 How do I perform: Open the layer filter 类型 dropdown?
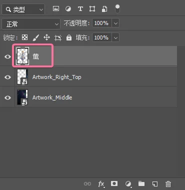click(x=23, y=9)
